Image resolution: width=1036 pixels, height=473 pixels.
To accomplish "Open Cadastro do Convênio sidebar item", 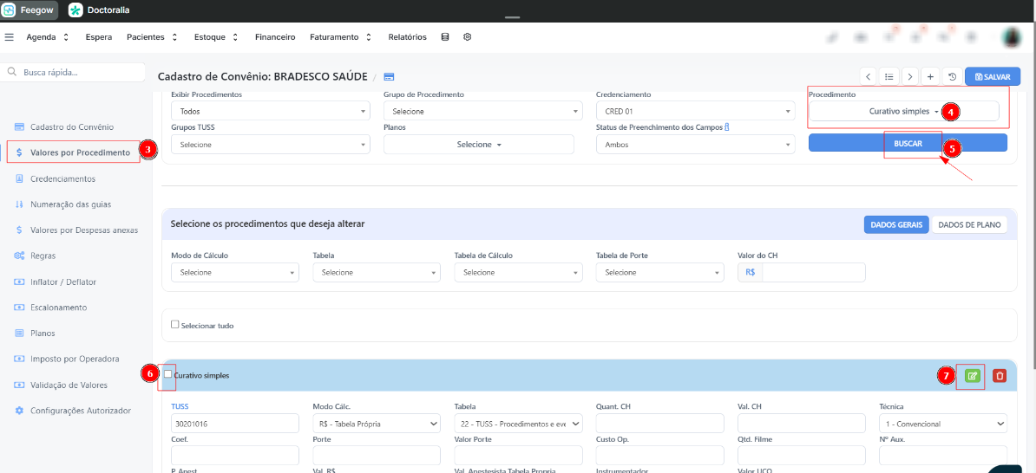I will 72,126.
